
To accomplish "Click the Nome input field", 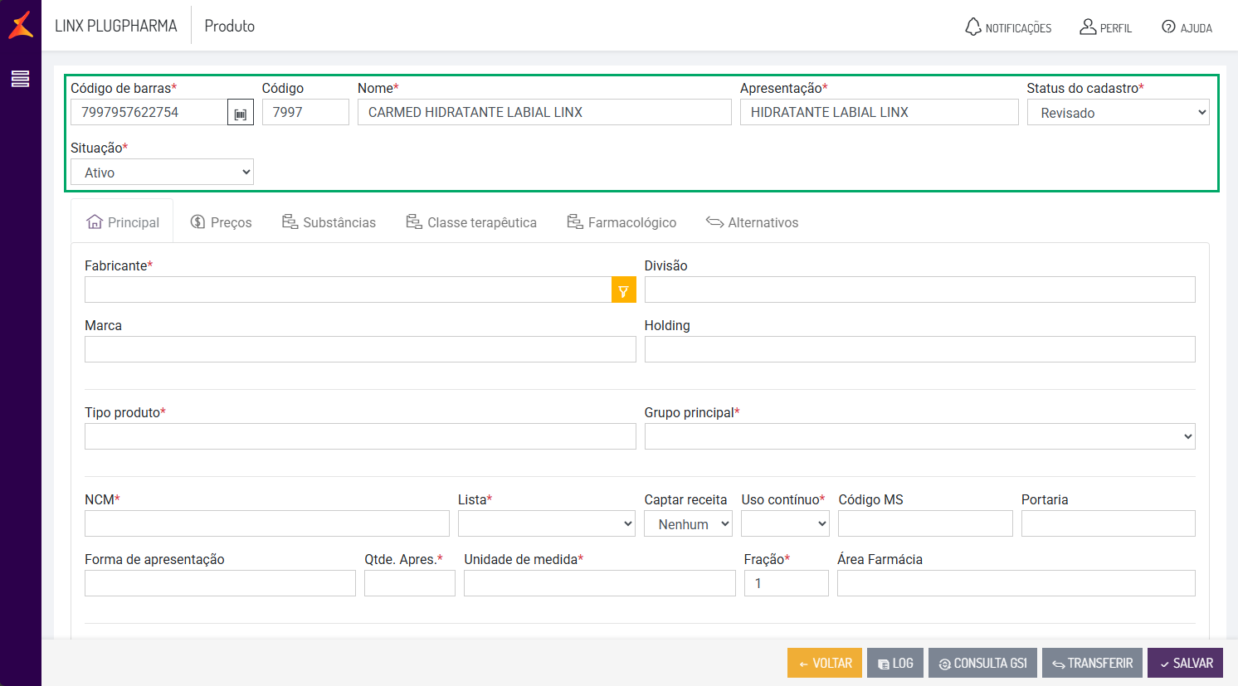I will (544, 112).
